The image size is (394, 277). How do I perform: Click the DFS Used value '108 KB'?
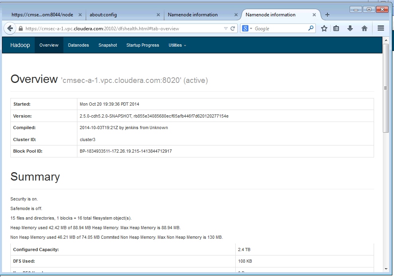point(245,261)
